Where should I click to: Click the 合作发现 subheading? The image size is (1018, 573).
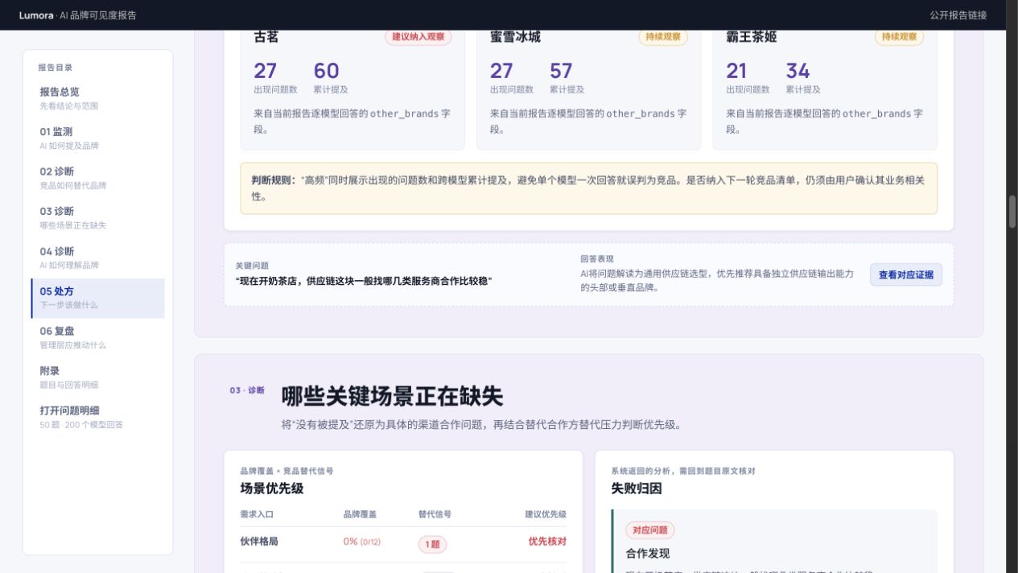(x=648, y=554)
